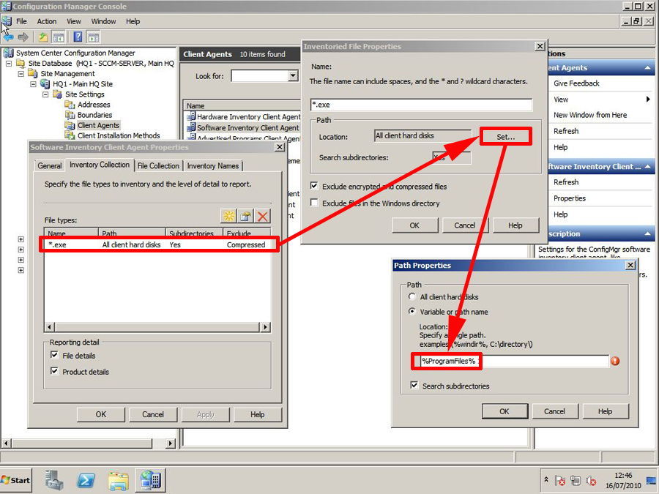Collapse the Software Inventory Client actions section
This screenshot has height=494, width=659.
click(x=648, y=167)
